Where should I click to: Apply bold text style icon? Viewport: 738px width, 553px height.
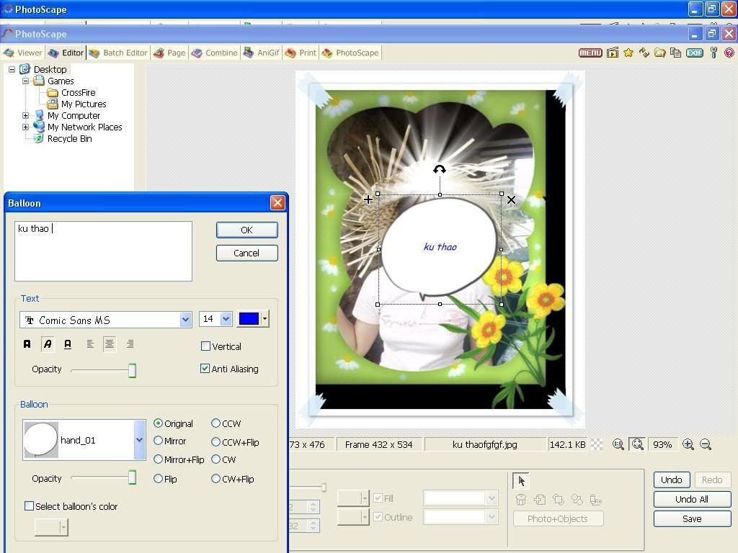pyautogui.click(x=27, y=344)
